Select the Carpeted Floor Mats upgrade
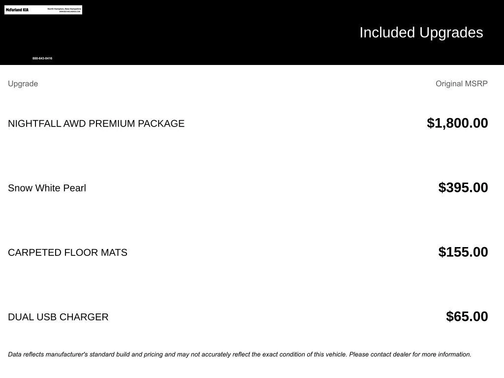Viewport: 504px width, 378px height. pyautogui.click(x=67, y=252)
